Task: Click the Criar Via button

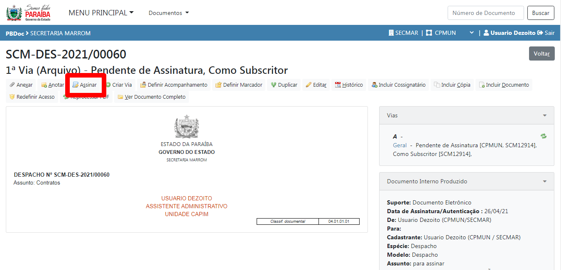Action: click(x=119, y=85)
